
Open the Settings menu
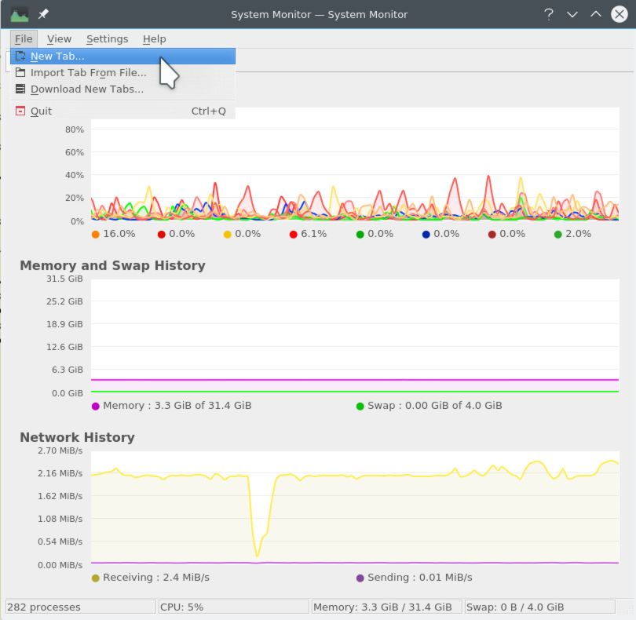pyautogui.click(x=107, y=39)
